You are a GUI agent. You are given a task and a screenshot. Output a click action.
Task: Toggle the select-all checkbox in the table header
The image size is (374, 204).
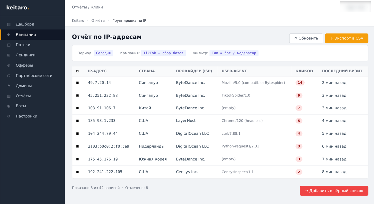tap(78, 71)
